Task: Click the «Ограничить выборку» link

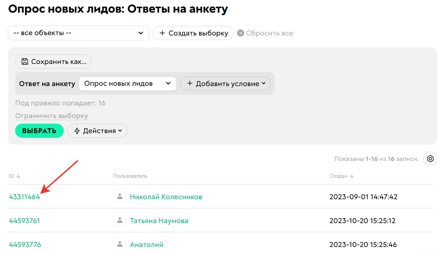Action: [x=52, y=116]
